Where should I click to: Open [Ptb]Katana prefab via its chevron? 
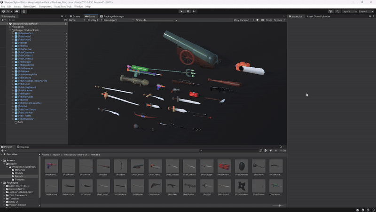tap(66, 78)
